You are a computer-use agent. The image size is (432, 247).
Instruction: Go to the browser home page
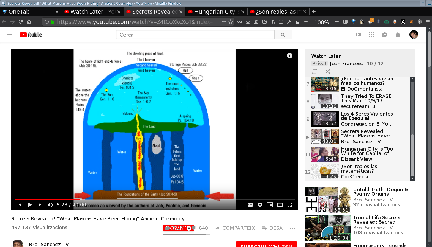(29, 22)
